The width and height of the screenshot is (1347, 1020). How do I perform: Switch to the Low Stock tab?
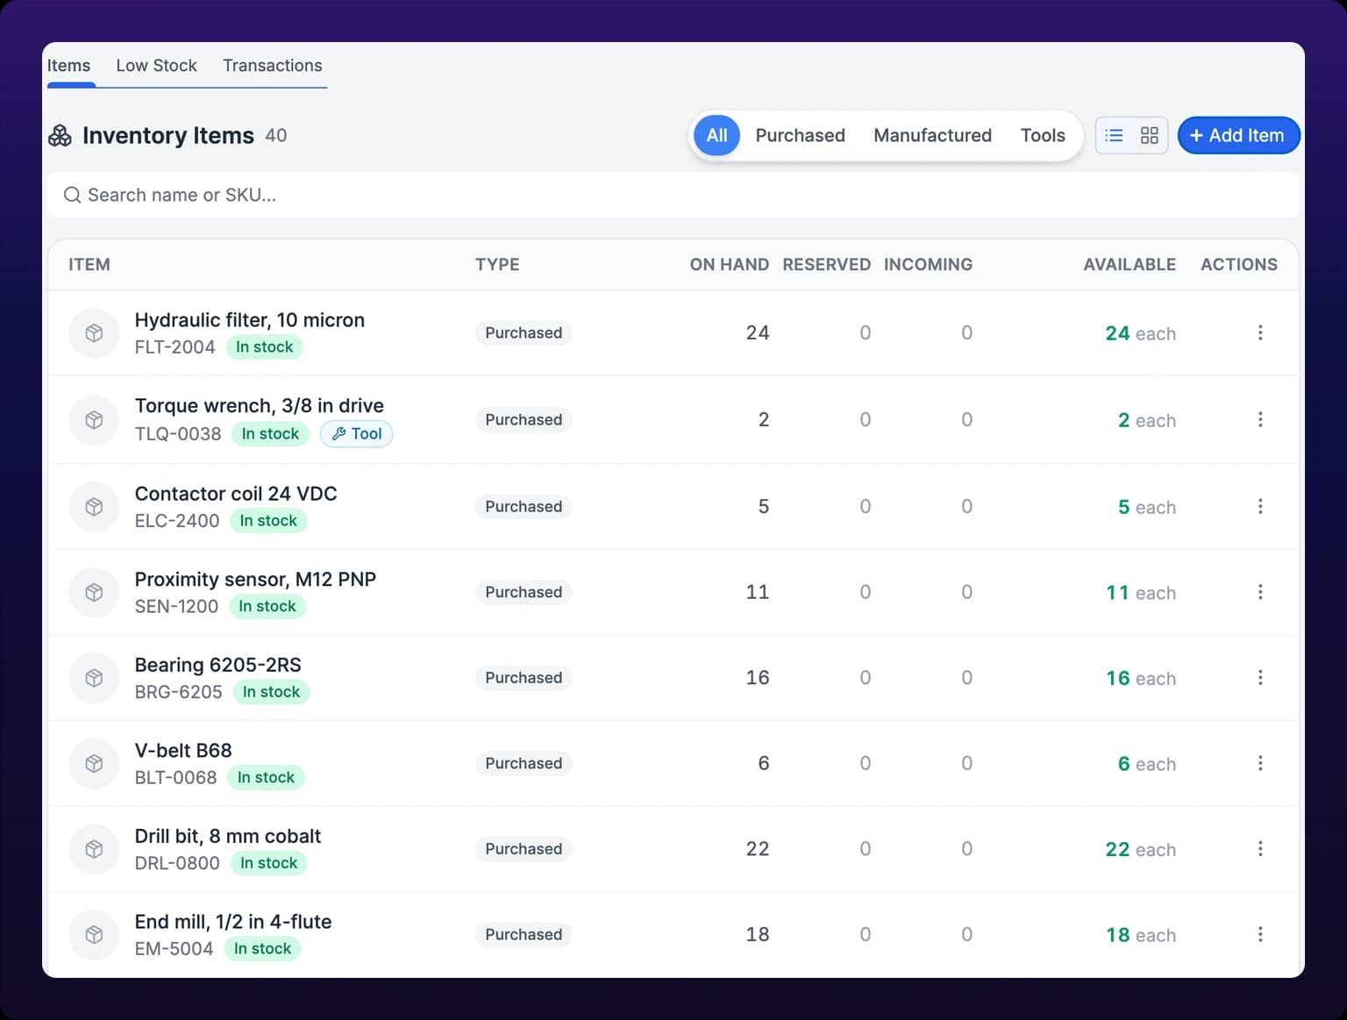pos(156,66)
